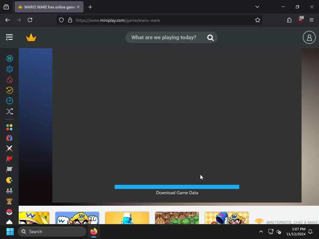The width and height of the screenshot is (319, 239).
Task: Open the teddy bear category icon
Action: tap(9, 201)
